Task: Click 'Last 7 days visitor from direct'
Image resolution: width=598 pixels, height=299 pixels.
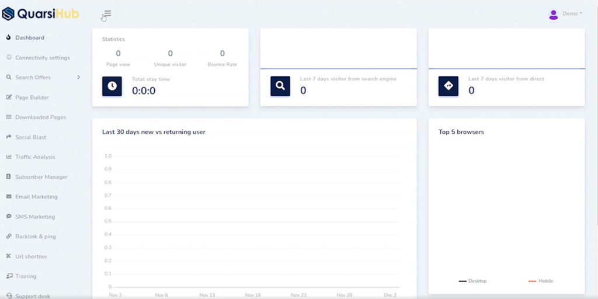Action: [x=506, y=79]
